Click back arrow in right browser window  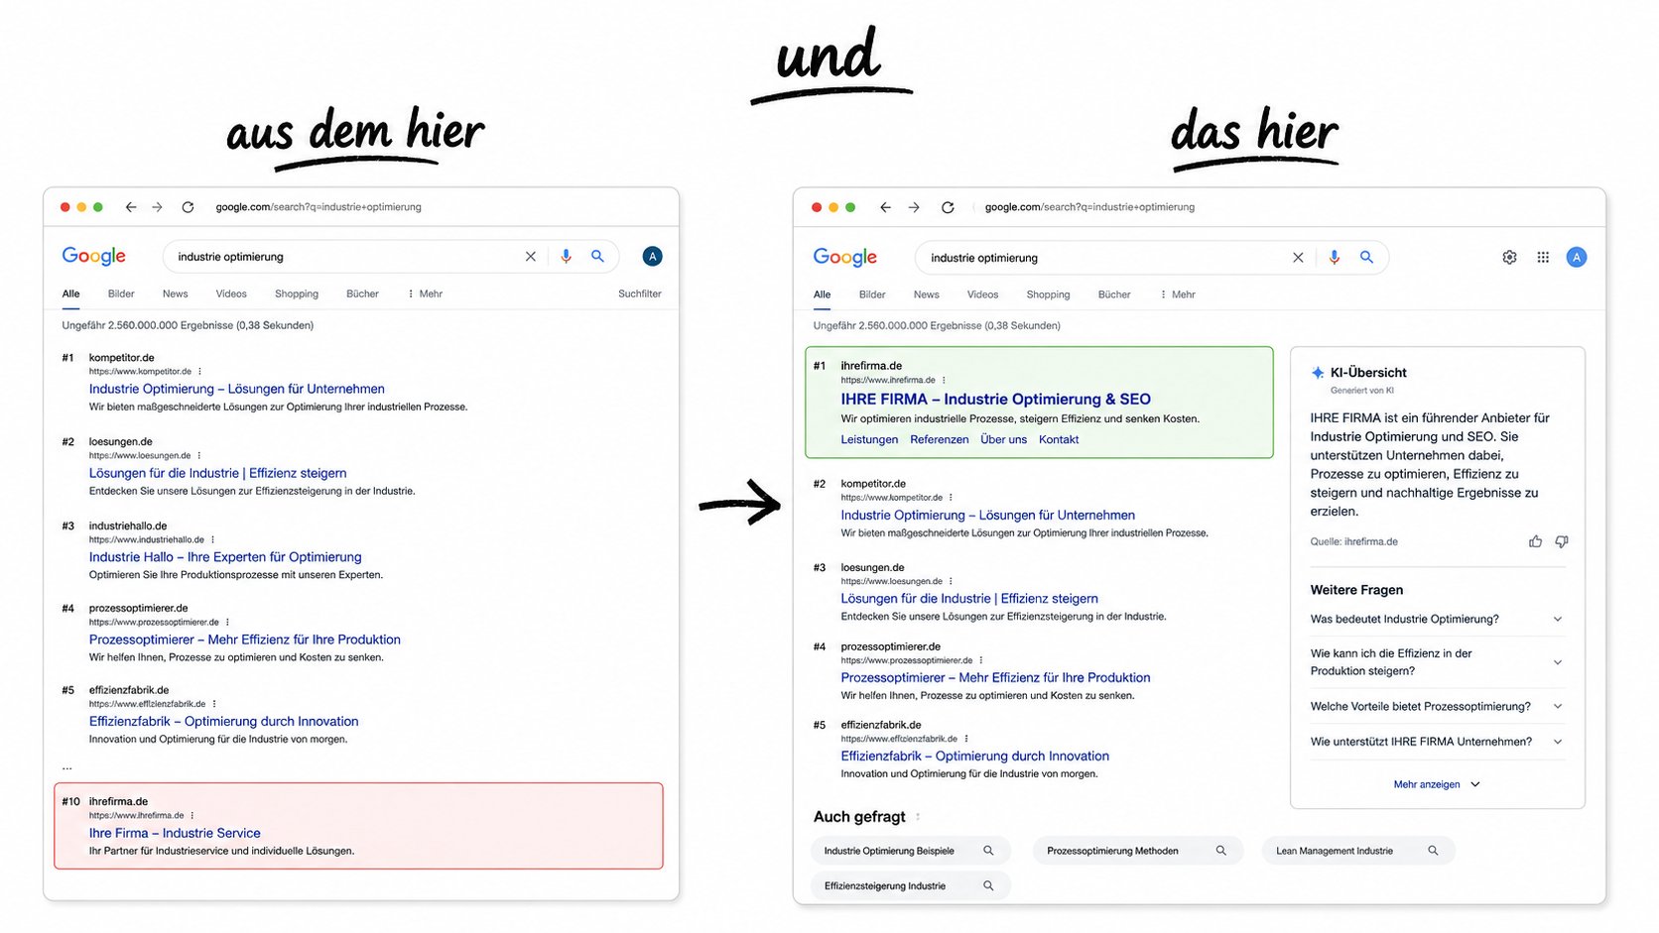click(885, 207)
